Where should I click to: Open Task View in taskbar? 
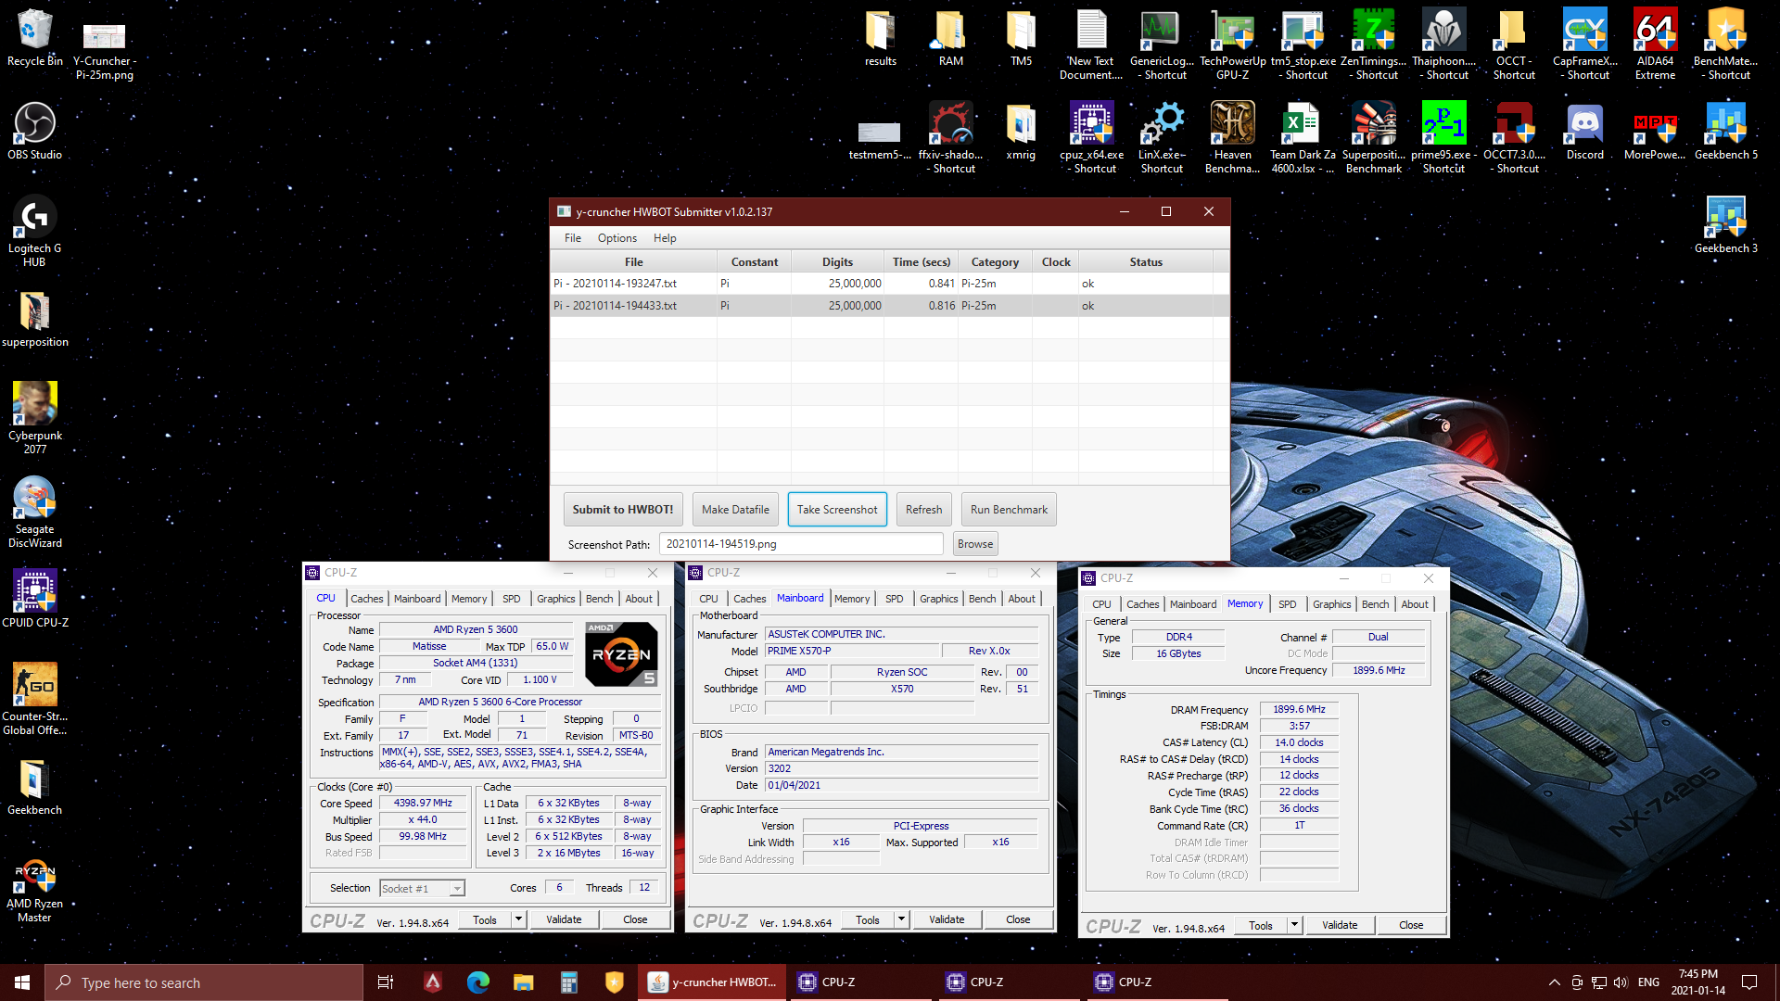(386, 982)
